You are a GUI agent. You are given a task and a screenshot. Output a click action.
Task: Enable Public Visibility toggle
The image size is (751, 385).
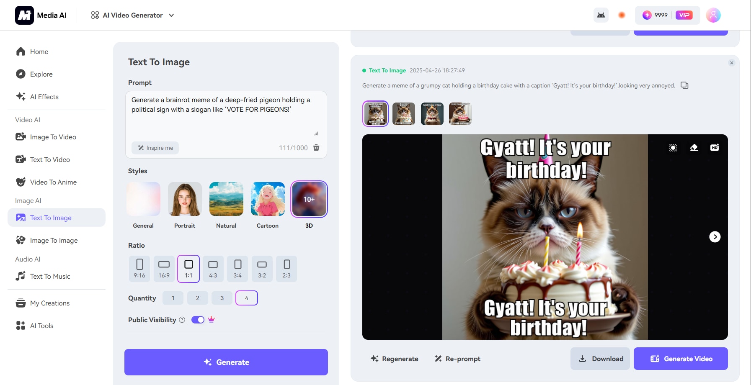coord(197,319)
